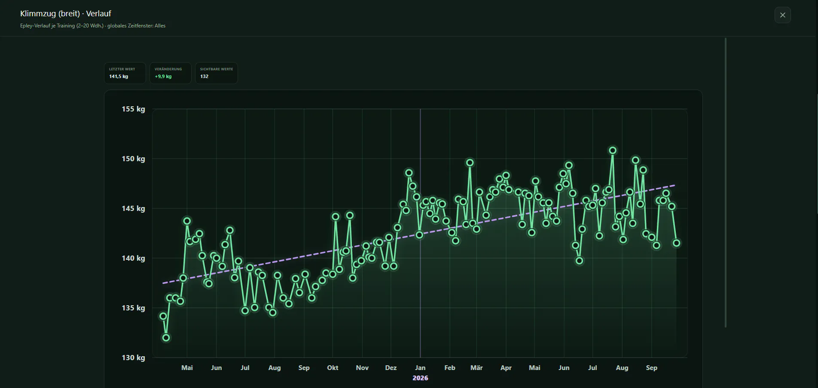This screenshot has height=388, width=818.
Task: Click the Mär peak point near 149.5 kg
Action: 470,162
